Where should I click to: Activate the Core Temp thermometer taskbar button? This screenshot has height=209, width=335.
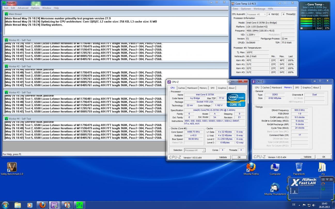tap(67, 205)
